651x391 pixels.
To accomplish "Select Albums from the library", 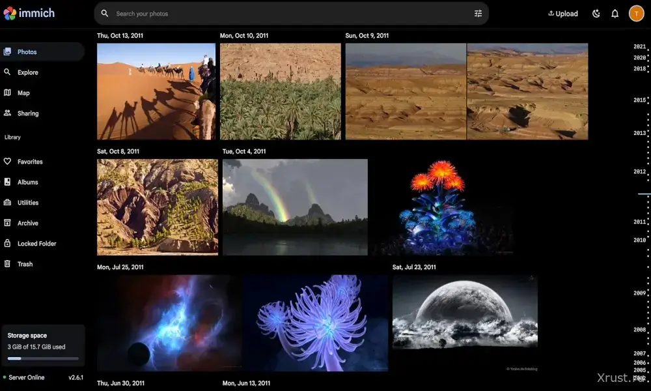I will 27,182.
